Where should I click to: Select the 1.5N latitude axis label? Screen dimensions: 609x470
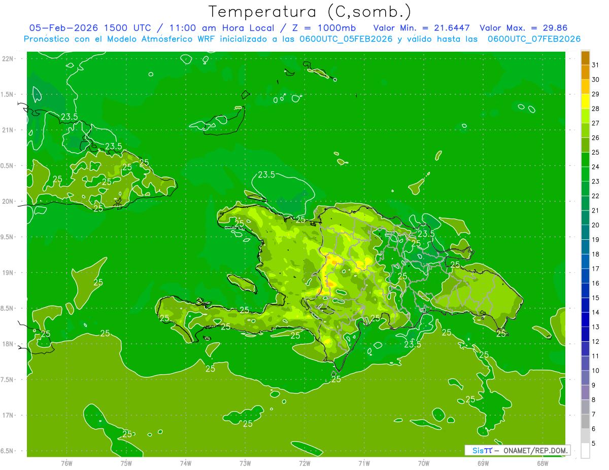pyautogui.click(x=7, y=94)
